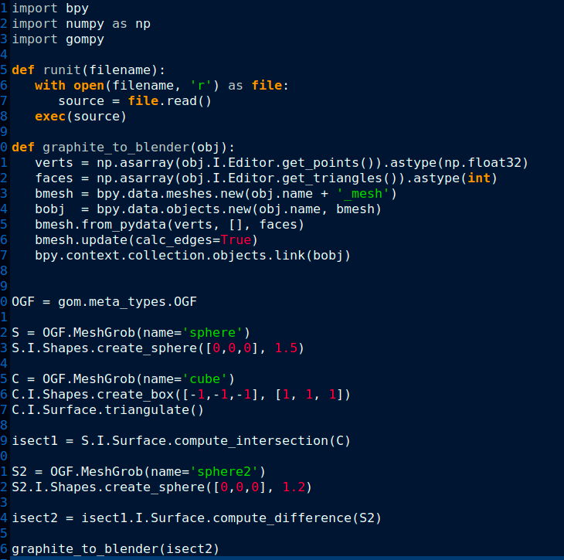This screenshot has height=560, width=564.
Task: Click the 'exec' keyword
Action: point(50,116)
